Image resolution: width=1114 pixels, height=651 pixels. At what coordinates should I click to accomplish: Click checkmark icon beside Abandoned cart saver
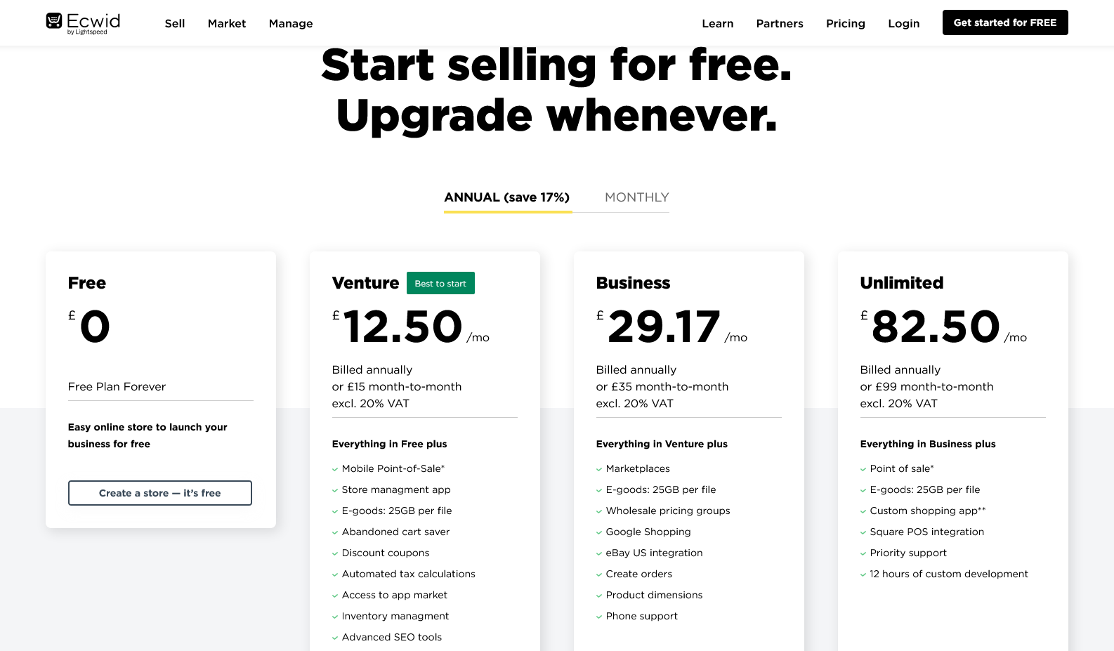[x=335, y=532]
